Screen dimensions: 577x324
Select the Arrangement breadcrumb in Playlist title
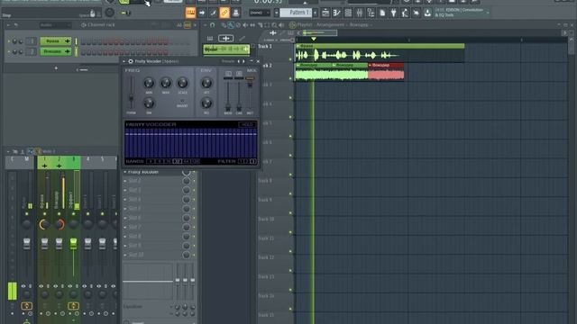coord(330,25)
